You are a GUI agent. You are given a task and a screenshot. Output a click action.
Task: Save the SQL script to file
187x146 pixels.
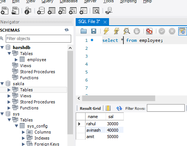(x=93, y=31)
